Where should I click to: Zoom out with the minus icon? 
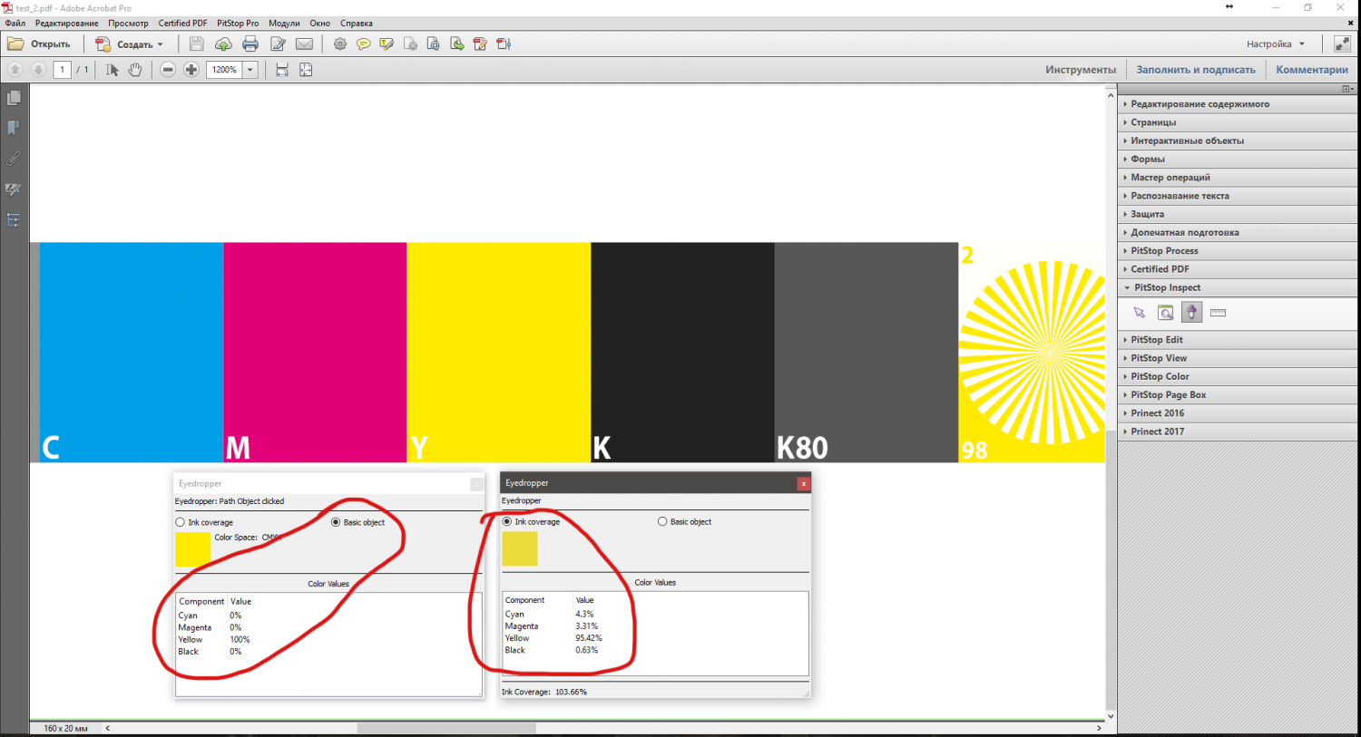pyautogui.click(x=168, y=69)
